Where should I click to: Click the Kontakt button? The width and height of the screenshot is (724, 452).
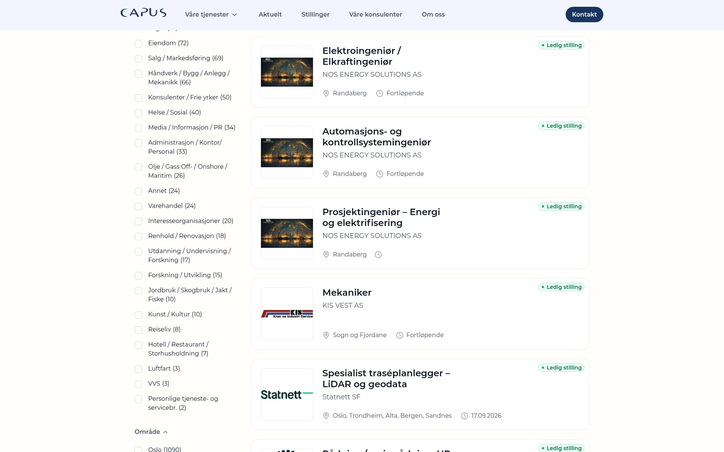pyautogui.click(x=584, y=14)
